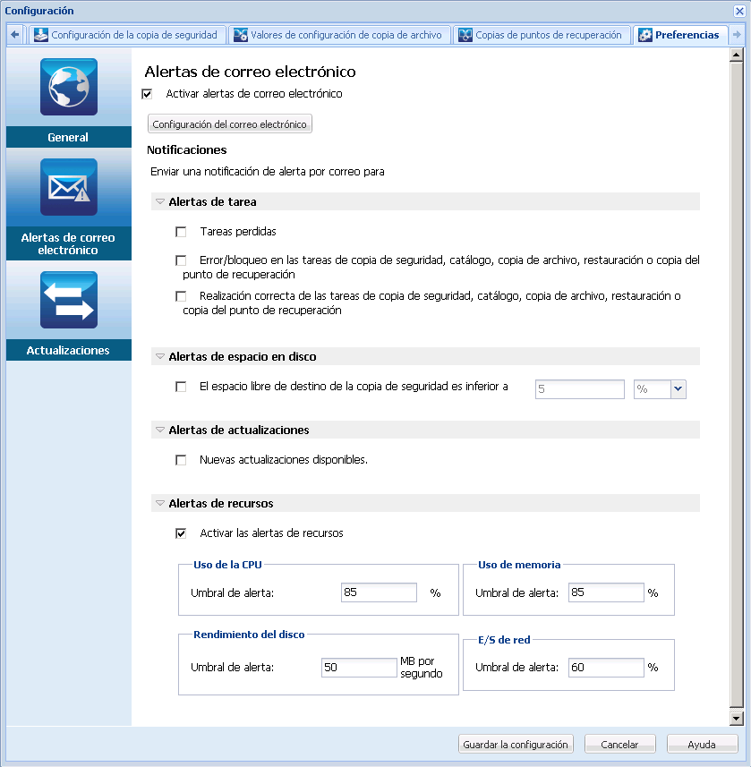This screenshot has width=751, height=767.
Task: Check the Error/bloqueo en las tareas option
Action: (181, 260)
